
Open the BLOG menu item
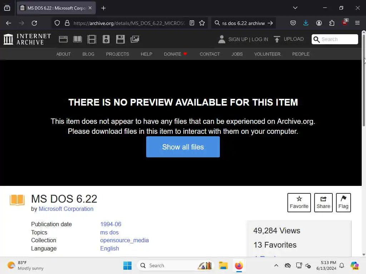tap(89, 54)
